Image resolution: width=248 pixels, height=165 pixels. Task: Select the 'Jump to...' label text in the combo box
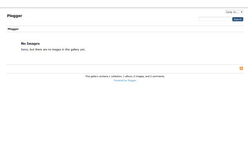(232, 12)
